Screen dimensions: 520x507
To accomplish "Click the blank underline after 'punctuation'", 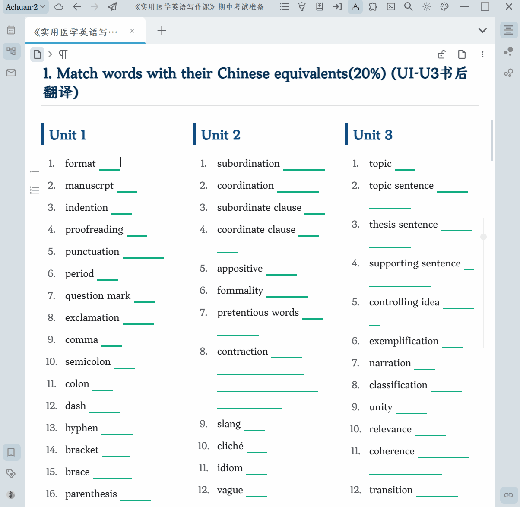I will click(143, 257).
